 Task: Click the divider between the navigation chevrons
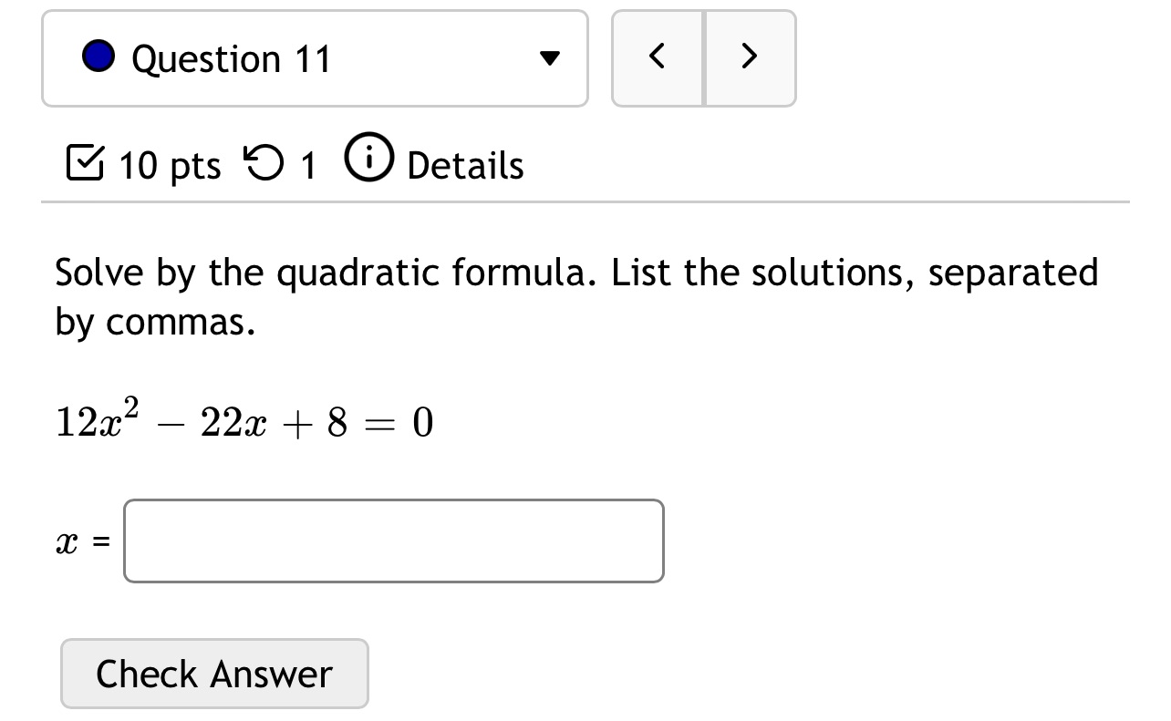pyautogui.click(x=704, y=56)
